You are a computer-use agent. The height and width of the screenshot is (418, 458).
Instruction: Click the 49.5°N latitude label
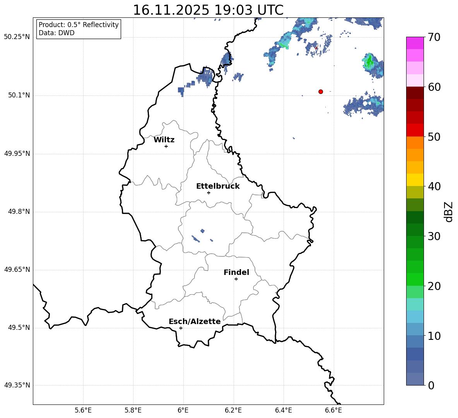(x=19, y=328)
